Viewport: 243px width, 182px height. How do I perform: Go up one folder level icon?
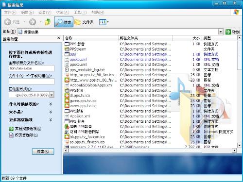[48, 22]
